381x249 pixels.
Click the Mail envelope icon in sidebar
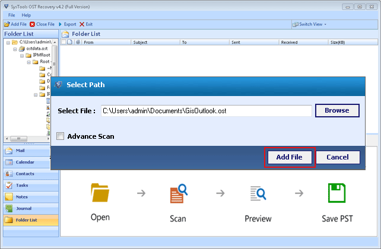pos(9,151)
